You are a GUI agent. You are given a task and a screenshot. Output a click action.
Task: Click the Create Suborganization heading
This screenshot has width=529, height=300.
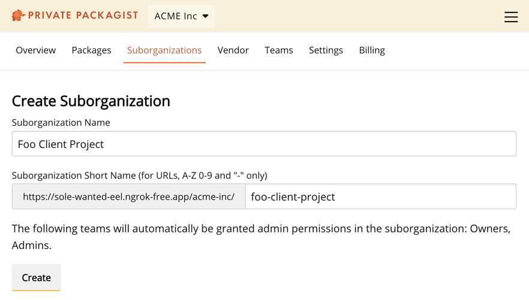[x=91, y=101]
